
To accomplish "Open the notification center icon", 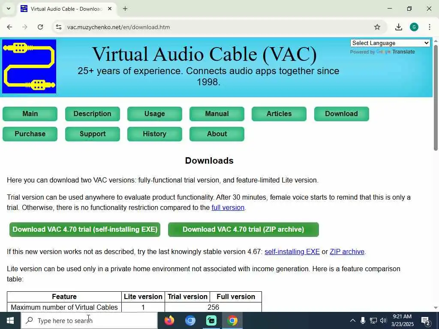I will tap(426, 321).
